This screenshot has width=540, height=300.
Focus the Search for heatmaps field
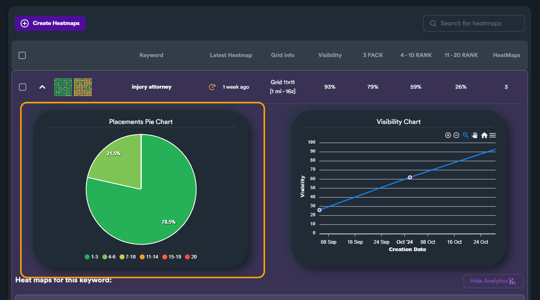click(x=474, y=23)
